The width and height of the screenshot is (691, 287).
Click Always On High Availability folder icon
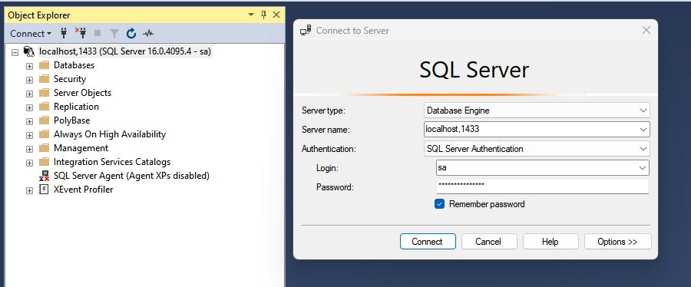[x=44, y=134]
